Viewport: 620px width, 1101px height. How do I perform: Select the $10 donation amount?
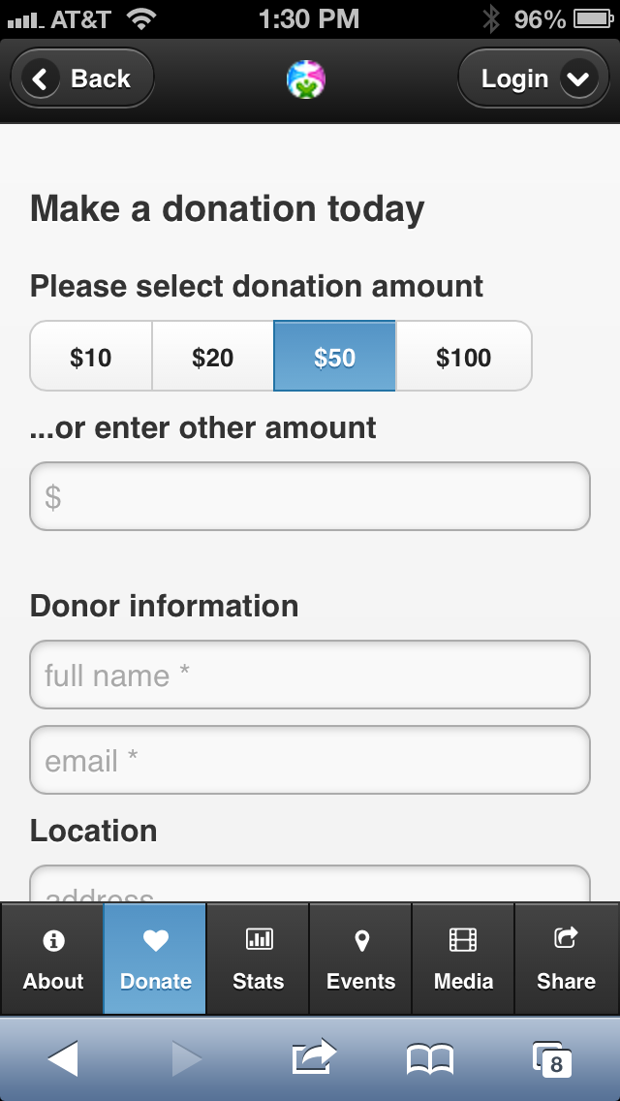(x=91, y=357)
